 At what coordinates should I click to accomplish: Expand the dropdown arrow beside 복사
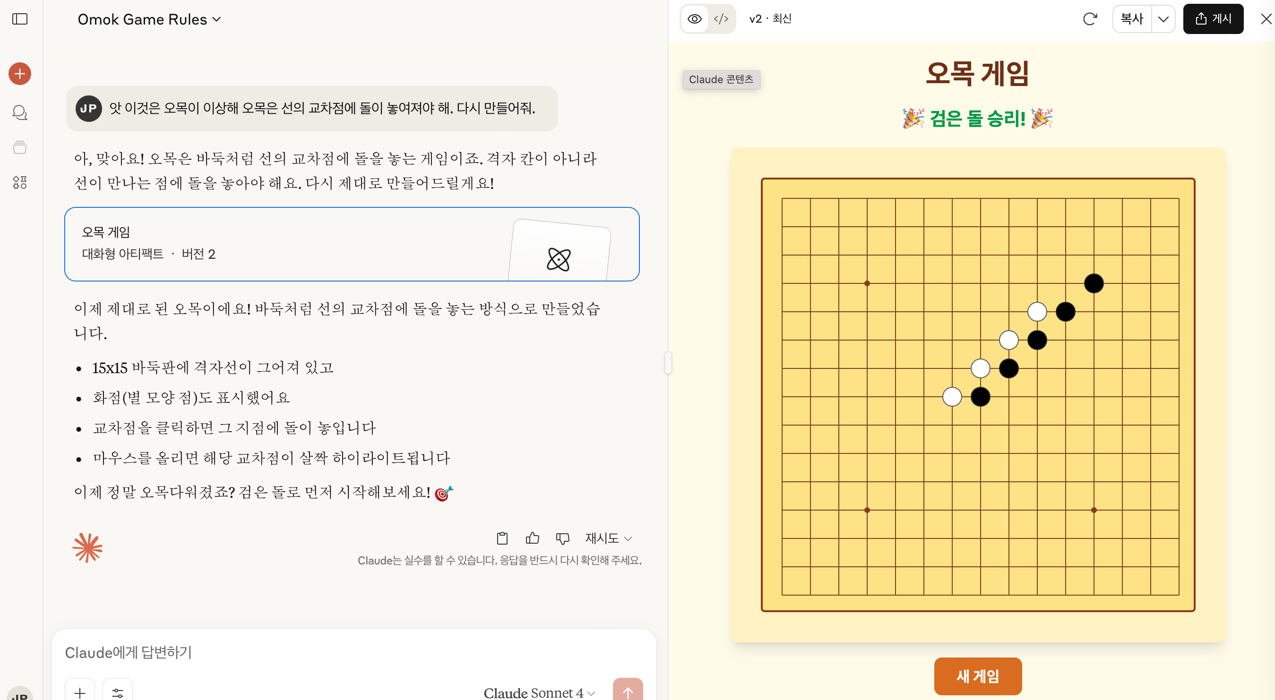click(x=1163, y=19)
